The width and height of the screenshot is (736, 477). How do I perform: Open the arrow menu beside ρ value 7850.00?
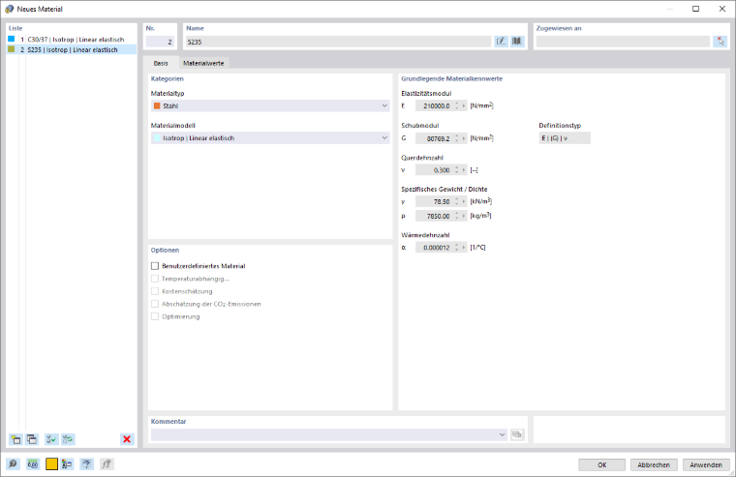click(464, 216)
